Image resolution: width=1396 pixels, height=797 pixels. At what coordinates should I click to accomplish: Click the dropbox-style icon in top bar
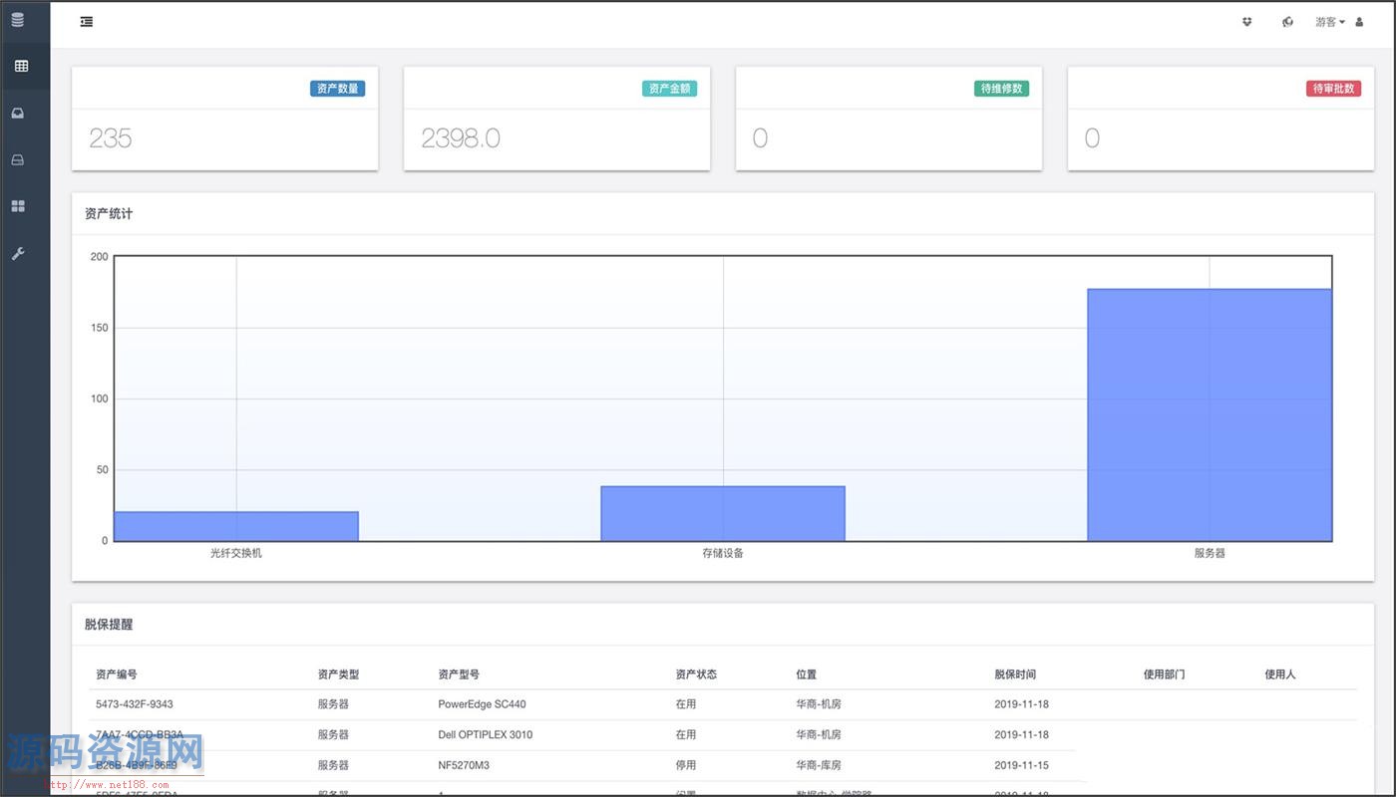click(1246, 22)
